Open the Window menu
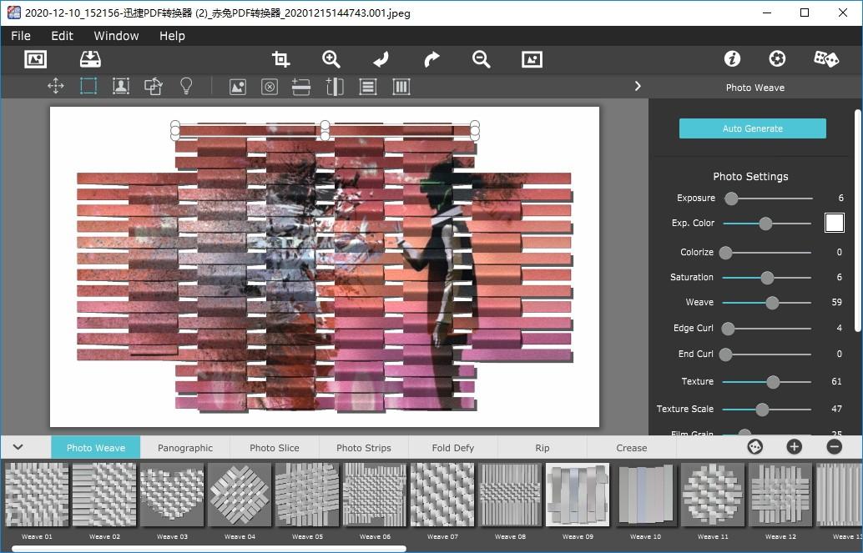Image resolution: width=863 pixels, height=553 pixels. [116, 36]
